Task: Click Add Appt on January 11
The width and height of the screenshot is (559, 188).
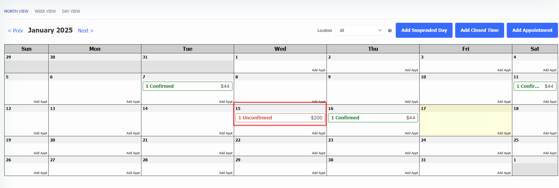Action: pyautogui.click(x=550, y=102)
